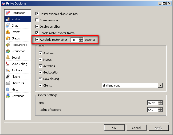The image size is (173, 135).
Task: Increase the autohide seconds spinner value
Action: click(x=81, y=39)
